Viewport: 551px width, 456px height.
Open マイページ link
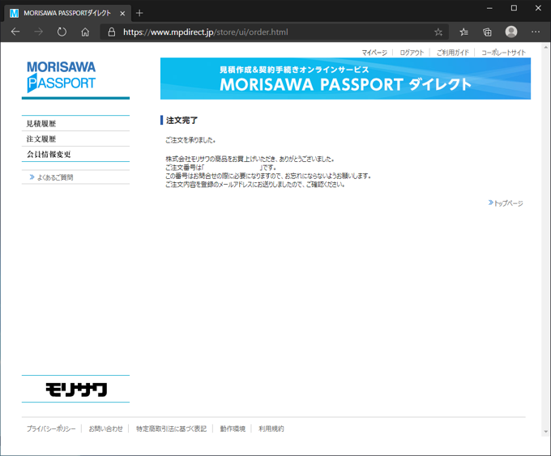tap(374, 53)
